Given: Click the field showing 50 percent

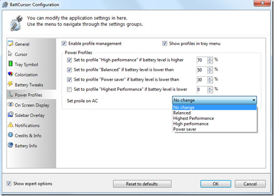Looking at the screenshot, I should coord(202,70).
